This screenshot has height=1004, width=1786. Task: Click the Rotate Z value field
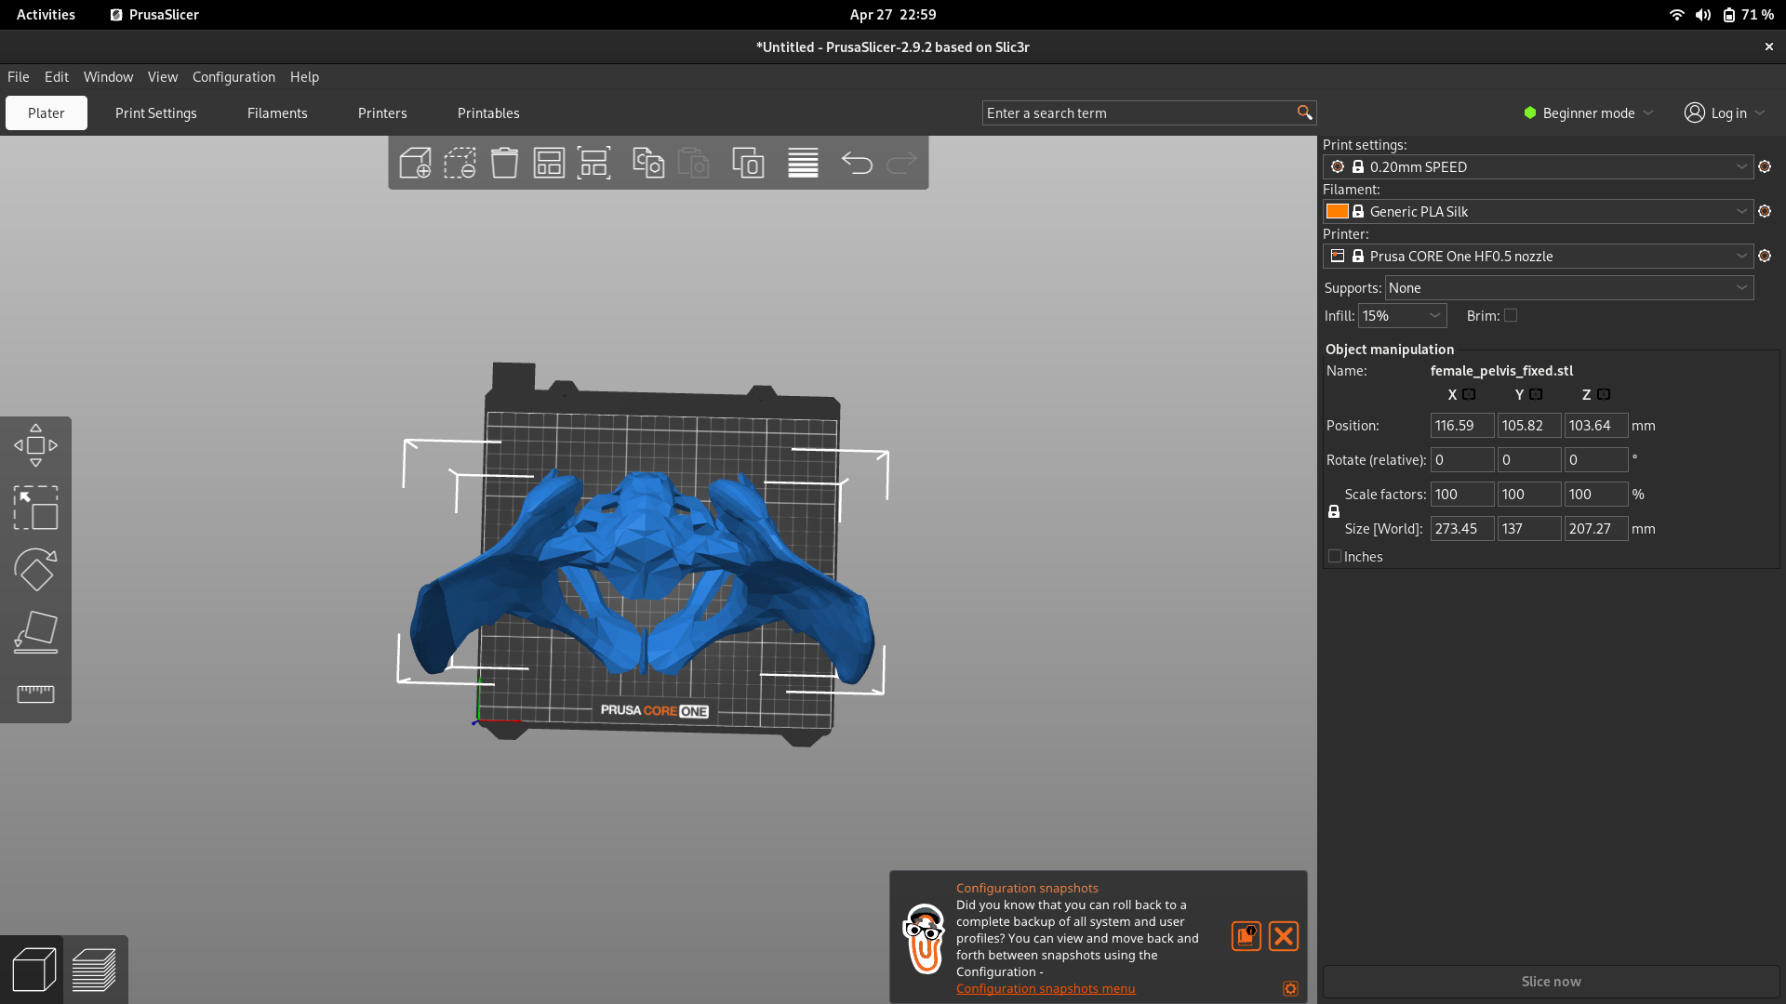[x=1596, y=459]
